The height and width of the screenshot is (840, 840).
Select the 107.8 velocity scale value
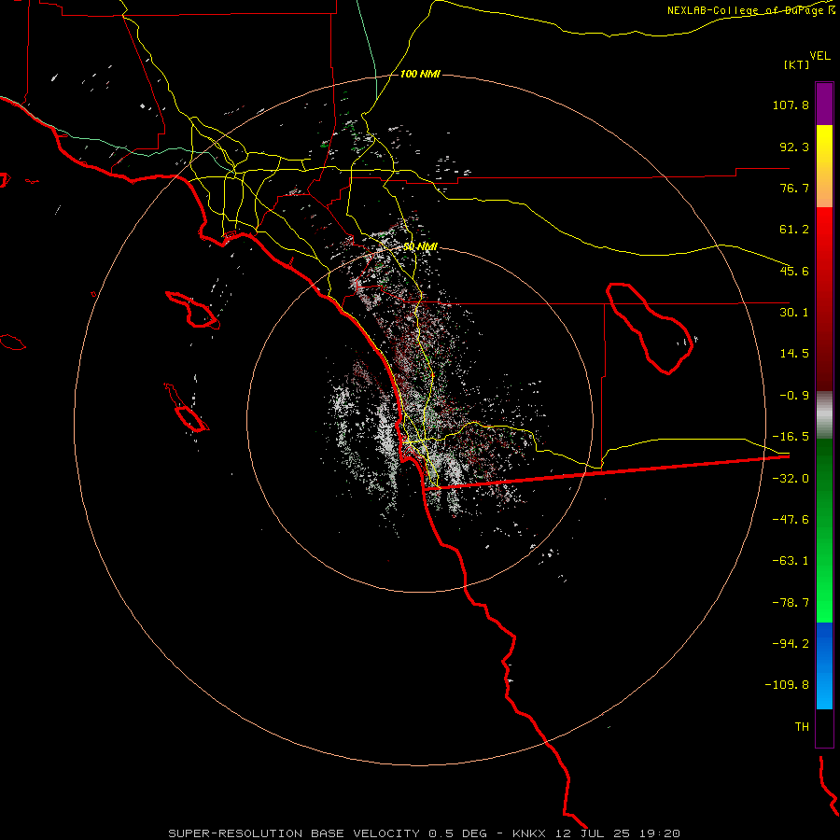click(x=791, y=105)
